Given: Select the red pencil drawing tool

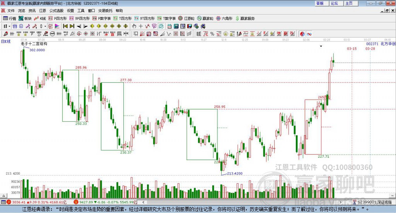Looking at the screenshot, I should click(x=5, y=34).
